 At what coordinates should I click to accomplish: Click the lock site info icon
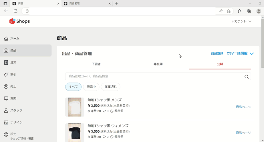(27, 11)
